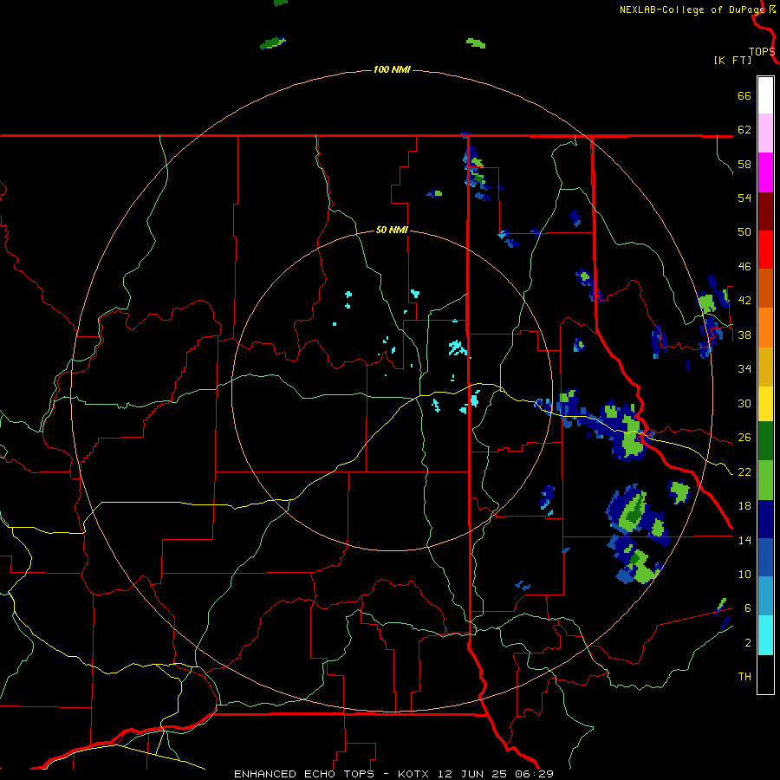Click the NEXLAB-College of DuPage label
This screenshot has height=780, width=780.
(692, 10)
